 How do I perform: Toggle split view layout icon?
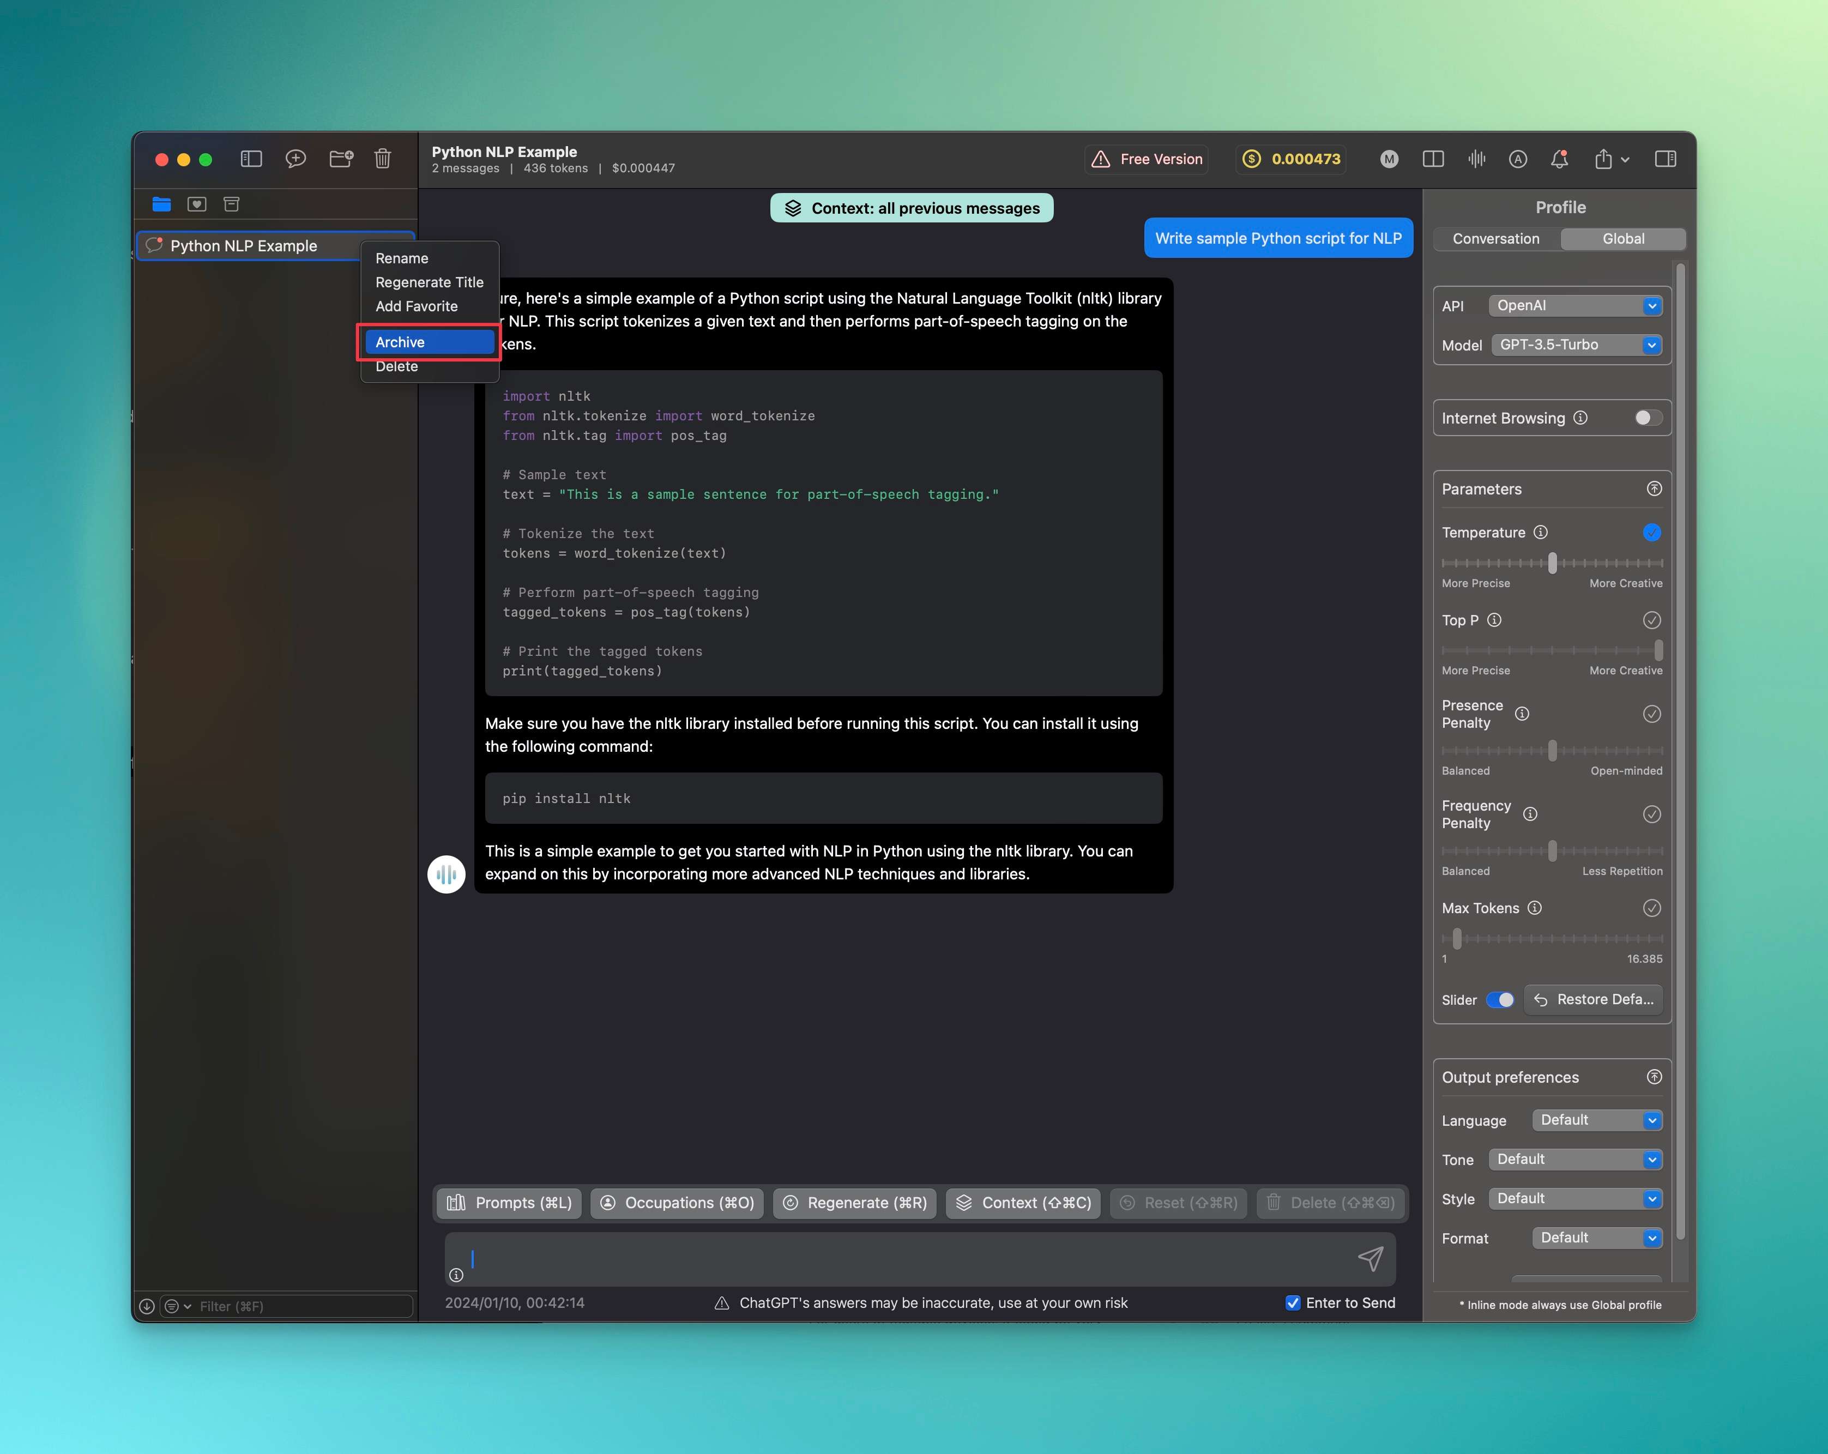point(1433,159)
